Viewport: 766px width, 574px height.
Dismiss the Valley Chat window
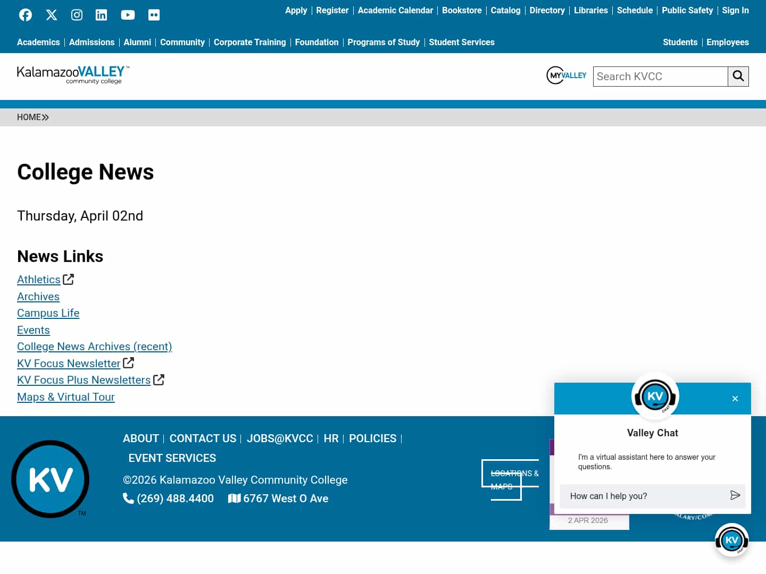tap(735, 398)
